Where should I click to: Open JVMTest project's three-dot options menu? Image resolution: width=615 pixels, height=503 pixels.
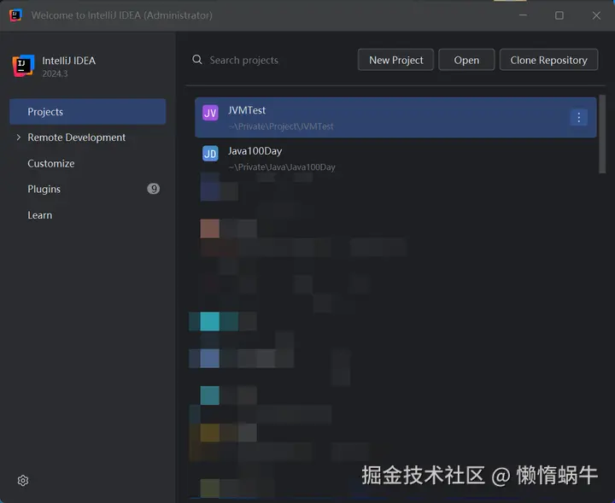point(578,117)
